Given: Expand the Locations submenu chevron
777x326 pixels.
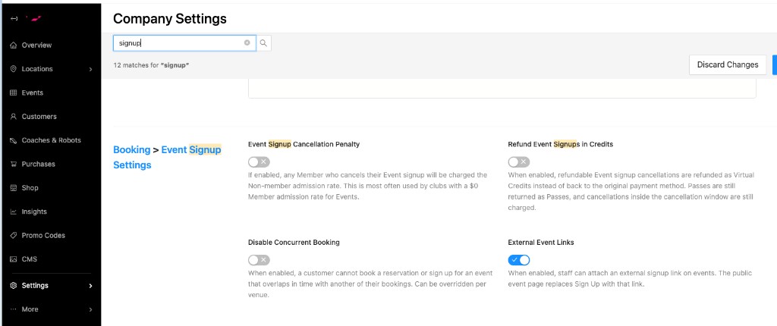Looking at the screenshot, I should point(91,69).
